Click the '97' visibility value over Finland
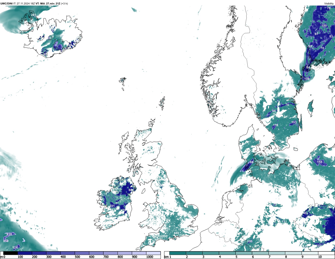The height and width of the screenshot is (259, 335). click(316, 34)
